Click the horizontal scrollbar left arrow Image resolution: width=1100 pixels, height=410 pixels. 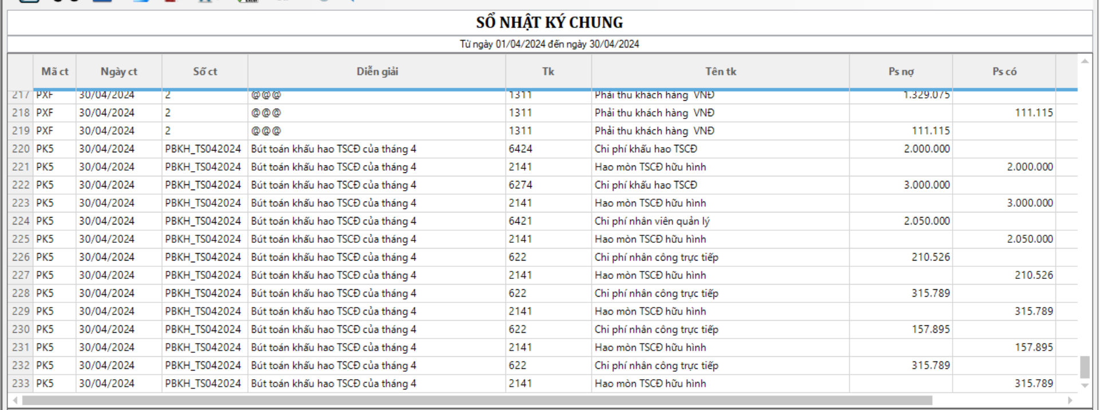point(15,400)
